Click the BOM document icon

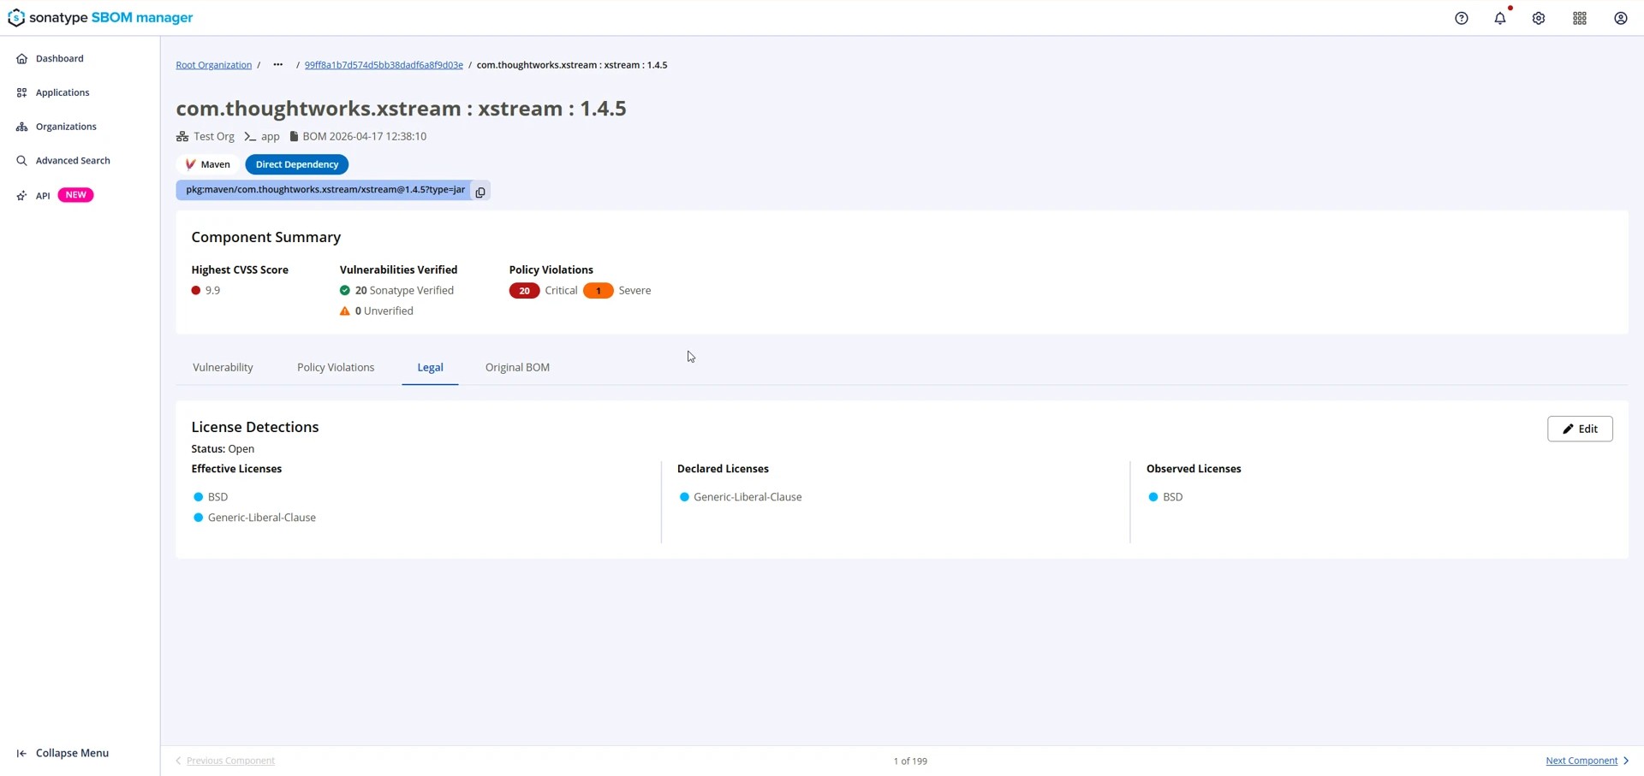click(x=294, y=136)
